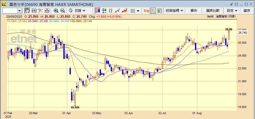Click the 06690 海爾智家 (日線) label

point(221,16)
